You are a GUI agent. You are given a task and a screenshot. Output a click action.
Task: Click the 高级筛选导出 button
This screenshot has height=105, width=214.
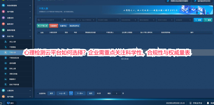[x=74, y=26]
